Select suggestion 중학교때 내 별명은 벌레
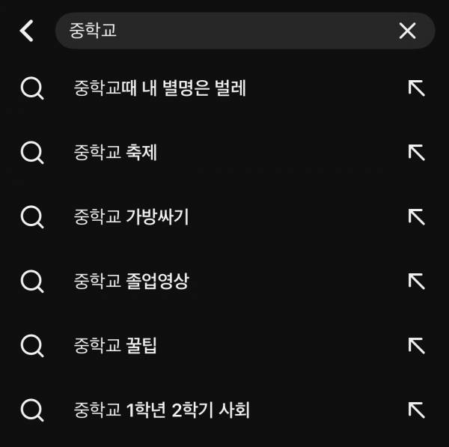 click(x=160, y=89)
